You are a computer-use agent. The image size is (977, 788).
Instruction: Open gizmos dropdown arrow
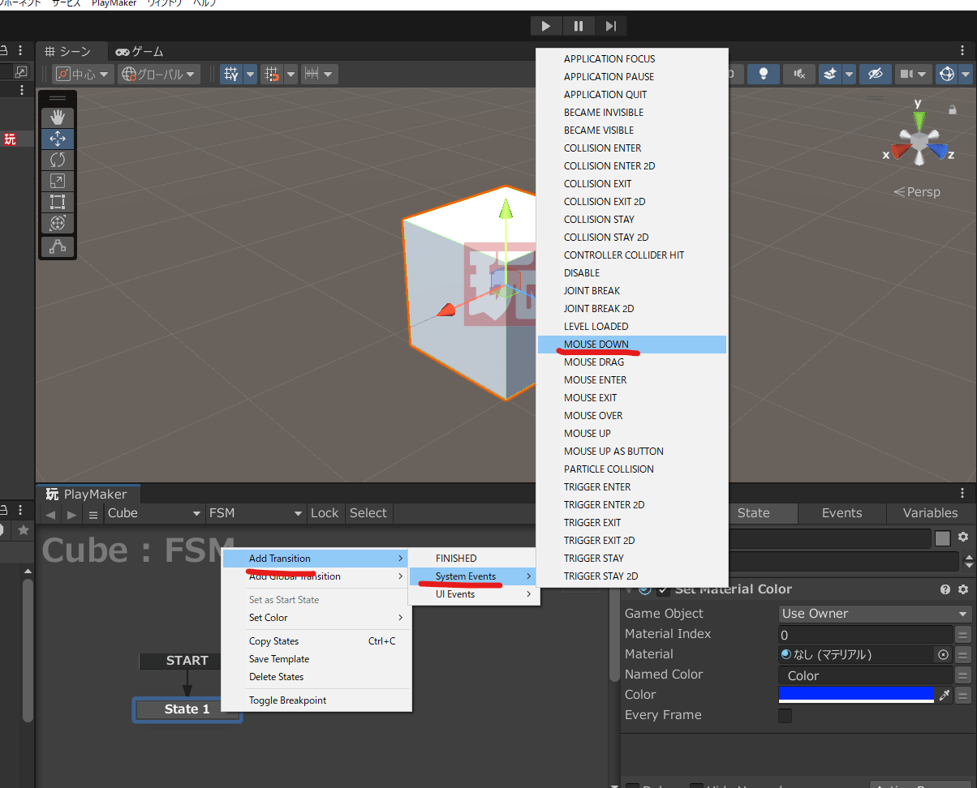(x=966, y=74)
